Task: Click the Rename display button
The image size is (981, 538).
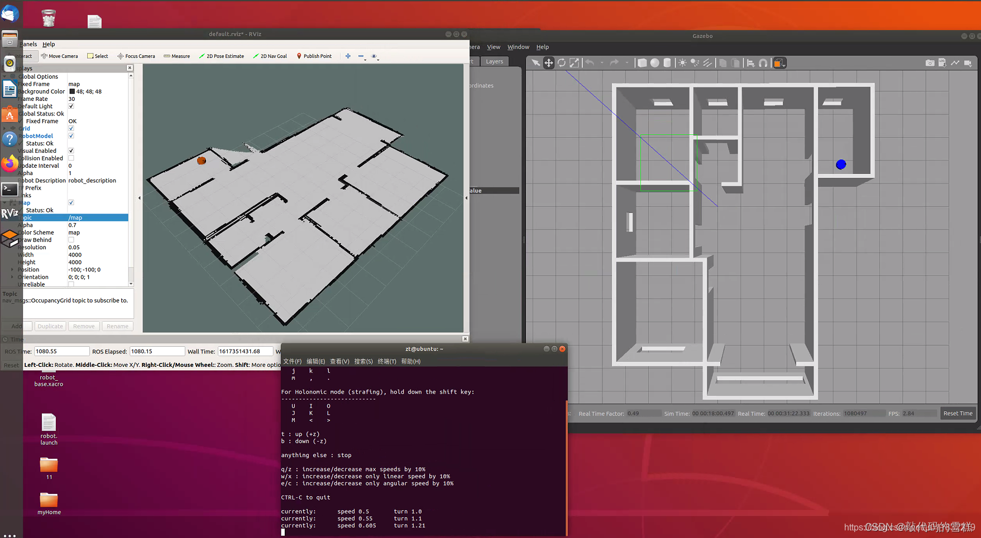Action: (x=117, y=326)
